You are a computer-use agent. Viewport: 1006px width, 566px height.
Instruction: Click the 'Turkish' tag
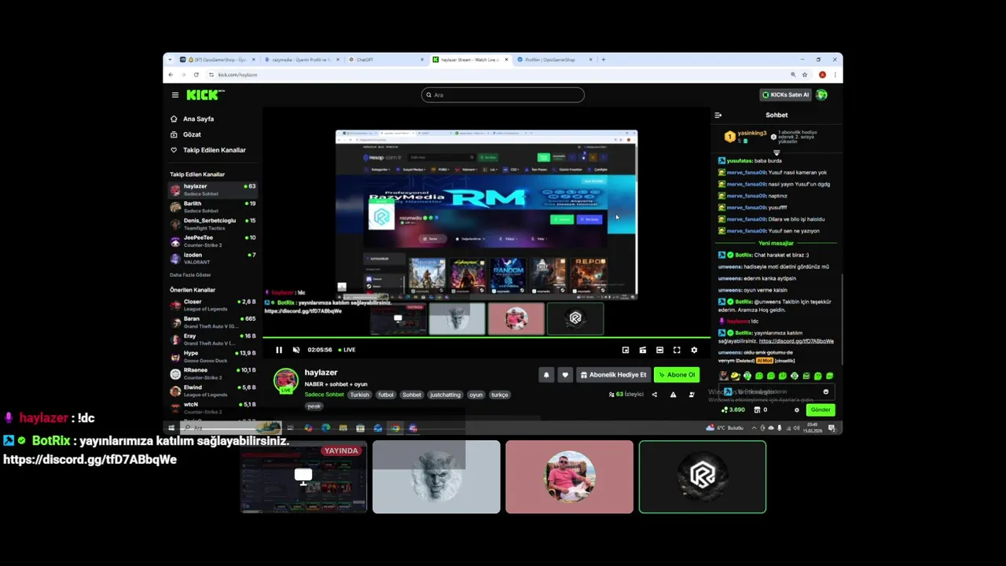[x=359, y=395]
